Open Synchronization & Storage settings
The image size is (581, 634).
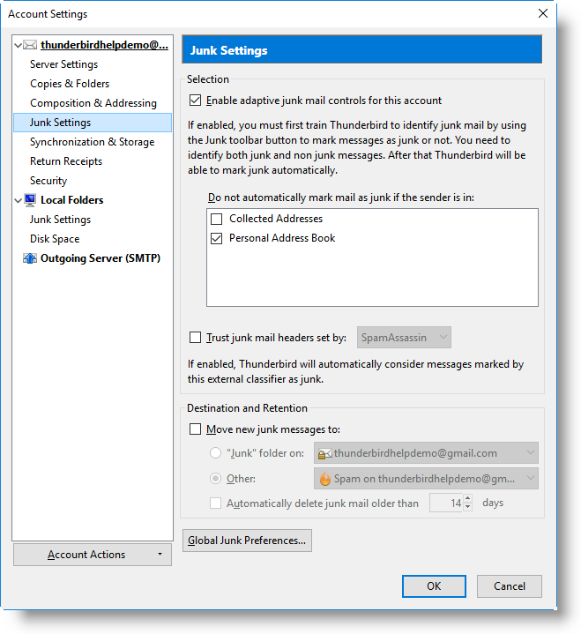[x=93, y=142]
